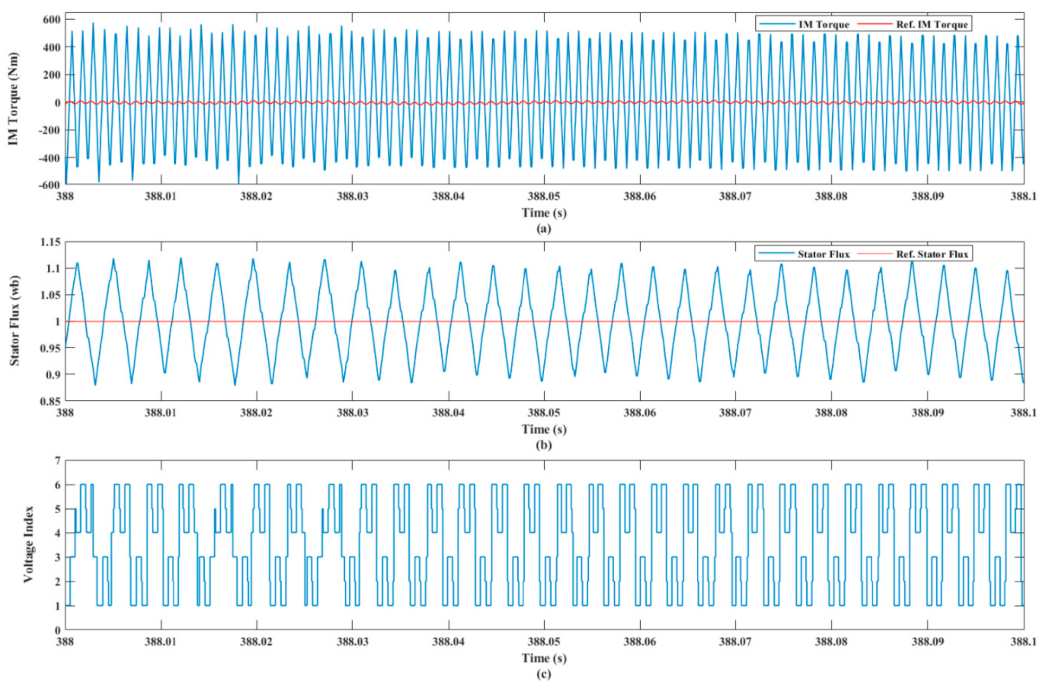1046x684 pixels.
Task: Click the IM Torque legend entry
Action: [x=823, y=24]
